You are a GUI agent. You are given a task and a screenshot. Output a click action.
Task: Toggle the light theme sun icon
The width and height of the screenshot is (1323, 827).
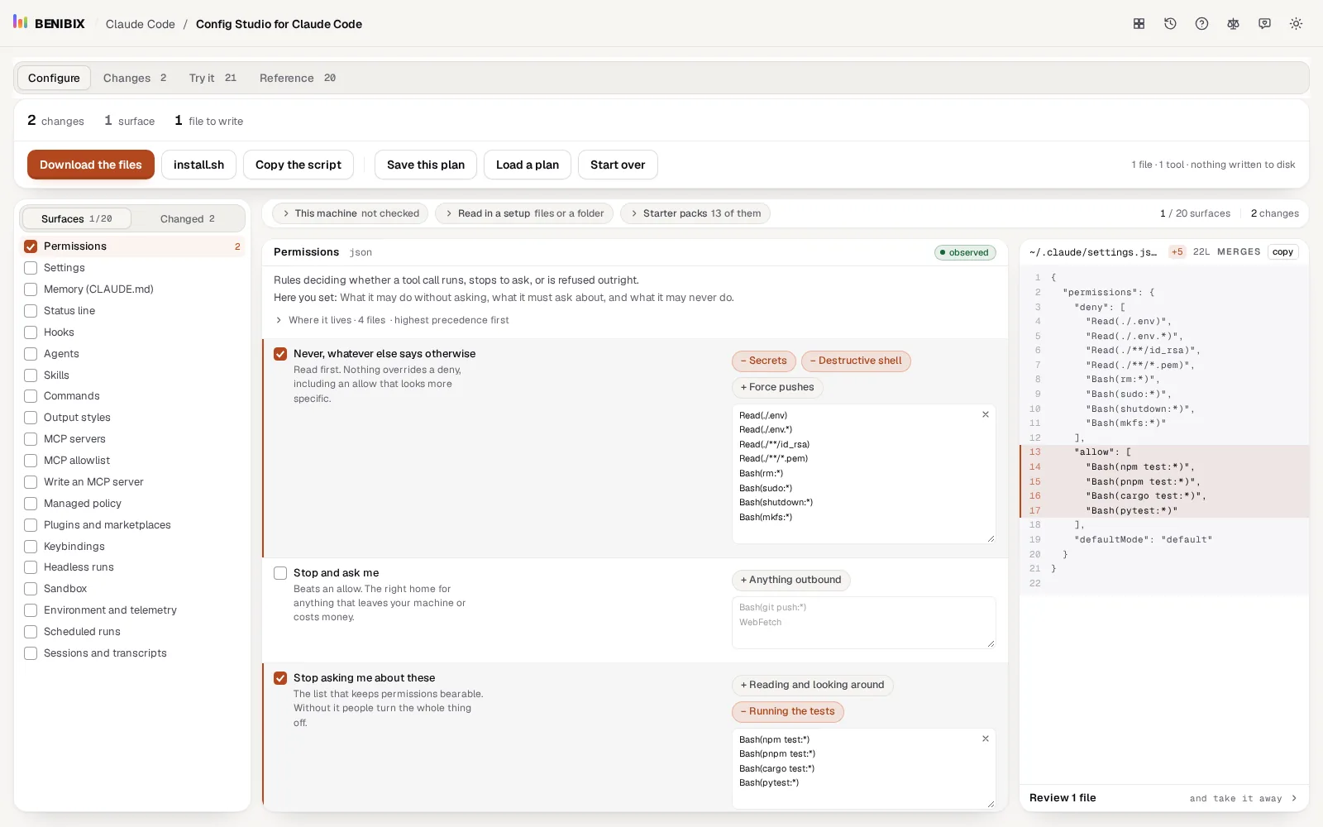tap(1296, 24)
